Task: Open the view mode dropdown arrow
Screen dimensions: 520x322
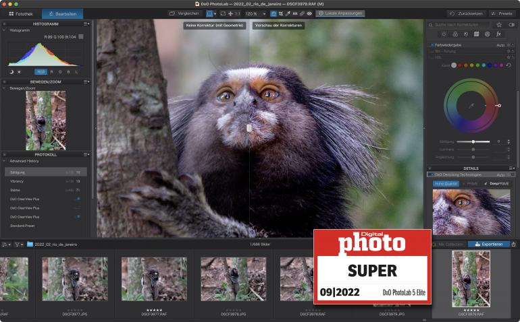Action: (x=215, y=14)
